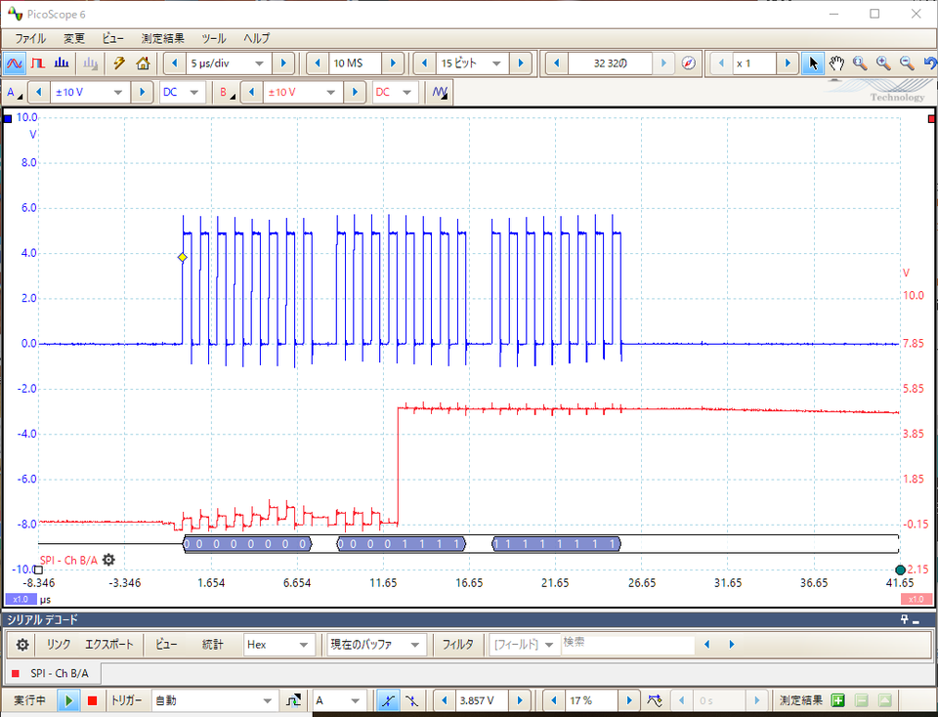This screenshot has width=938, height=717.
Task: Select the Persistence mode icon
Action: click(38, 63)
